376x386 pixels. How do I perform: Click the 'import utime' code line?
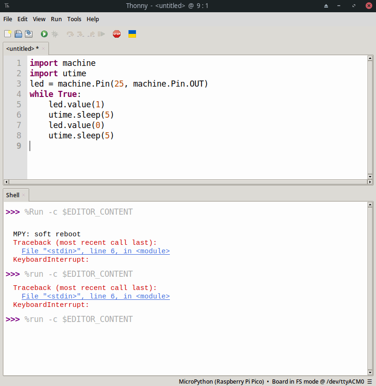[58, 73]
